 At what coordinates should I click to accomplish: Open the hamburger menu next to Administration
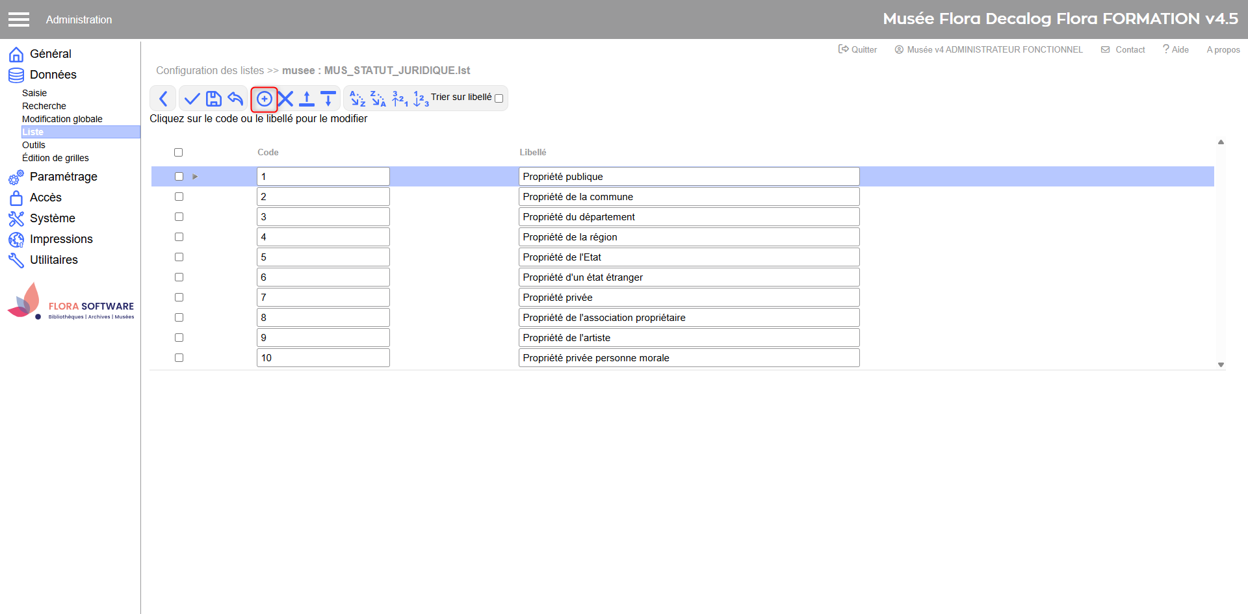click(19, 19)
